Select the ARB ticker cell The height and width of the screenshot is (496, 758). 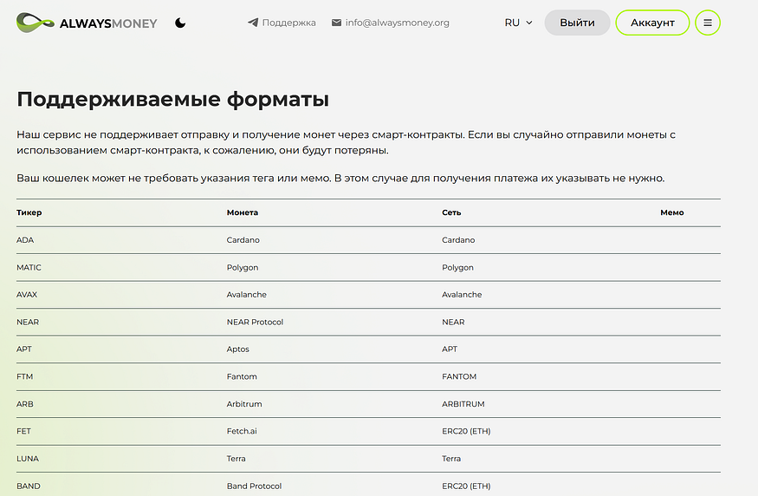(x=25, y=403)
